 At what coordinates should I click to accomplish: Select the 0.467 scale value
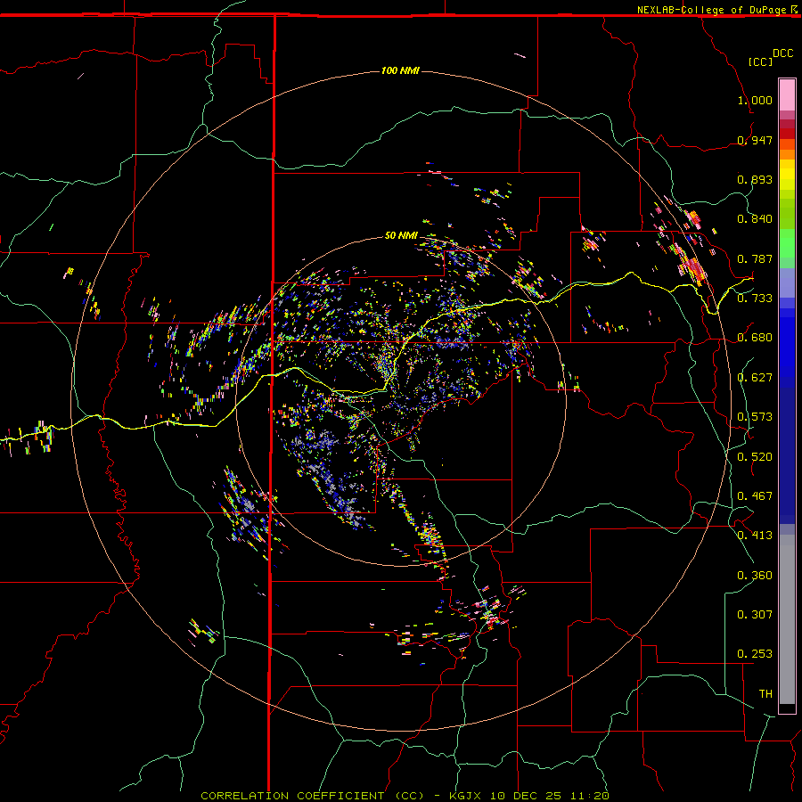click(x=755, y=496)
